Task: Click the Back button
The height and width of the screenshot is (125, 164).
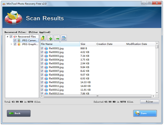Action: pos(19,113)
